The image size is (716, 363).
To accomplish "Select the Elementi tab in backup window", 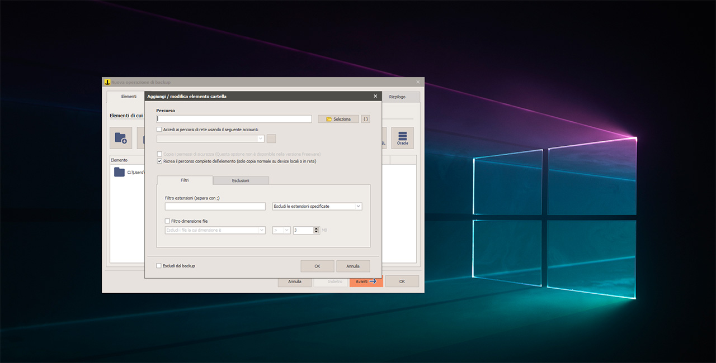I will 129,97.
